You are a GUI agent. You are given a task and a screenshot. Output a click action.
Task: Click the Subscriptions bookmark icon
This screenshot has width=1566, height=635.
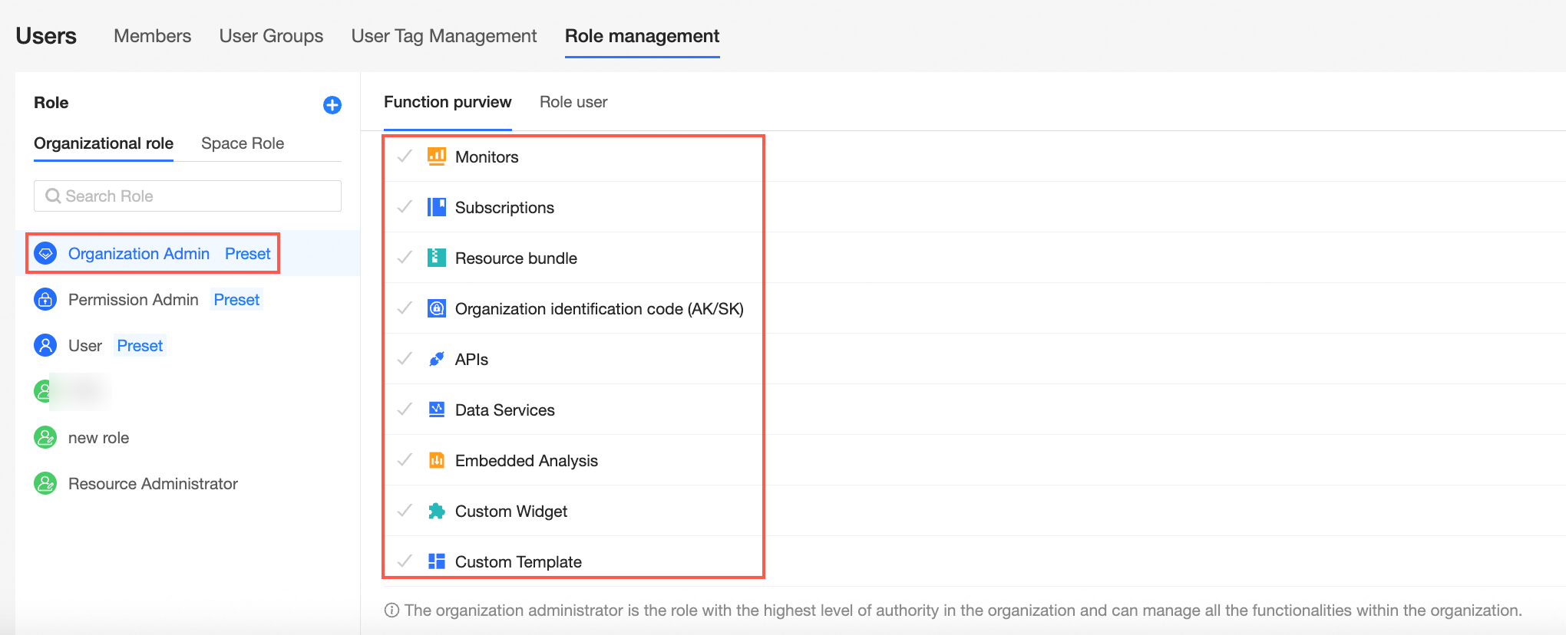(x=436, y=207)
